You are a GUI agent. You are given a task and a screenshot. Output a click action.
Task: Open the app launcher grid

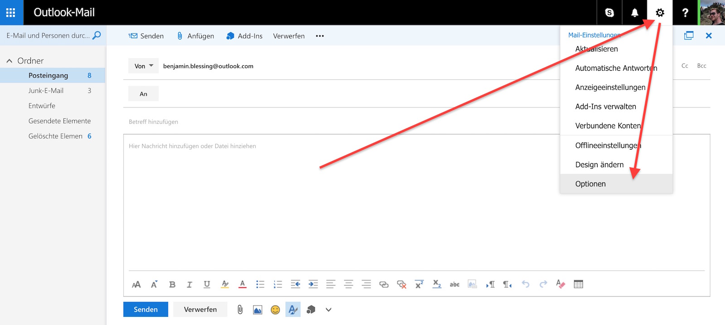click(11, 12)
